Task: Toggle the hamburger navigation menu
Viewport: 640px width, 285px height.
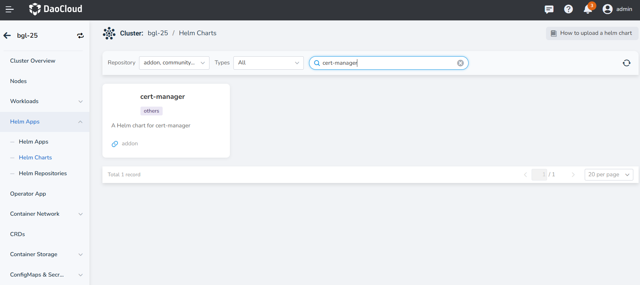Action: (x=10, y=9)
